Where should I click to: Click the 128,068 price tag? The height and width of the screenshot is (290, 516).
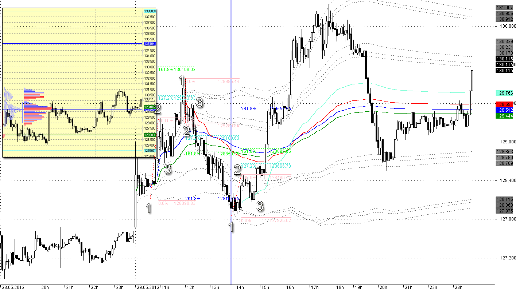[505, 205]
